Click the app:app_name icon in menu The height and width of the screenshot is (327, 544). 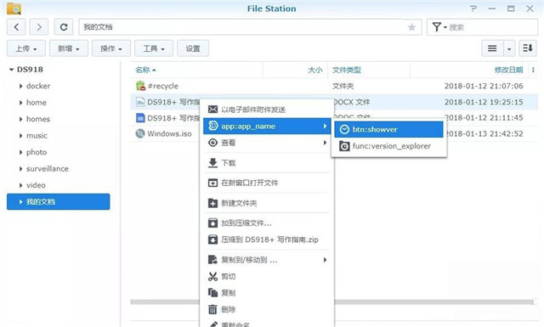tap(212, 126)
